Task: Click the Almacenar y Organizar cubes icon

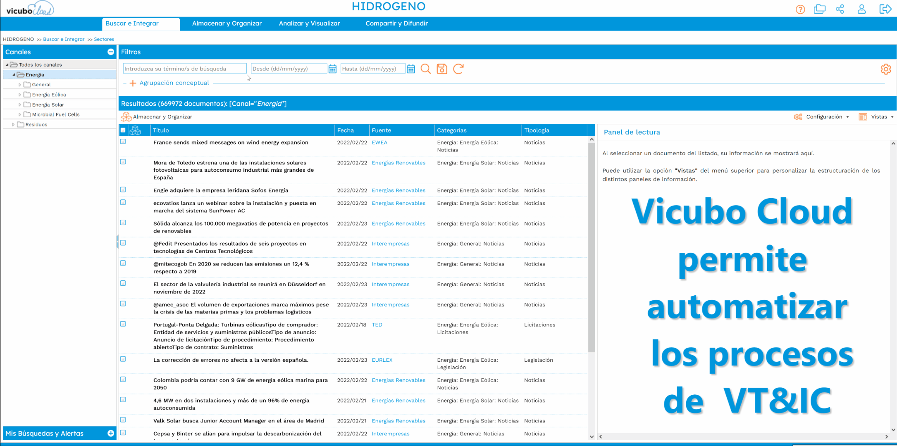Action: coord(126,117)
